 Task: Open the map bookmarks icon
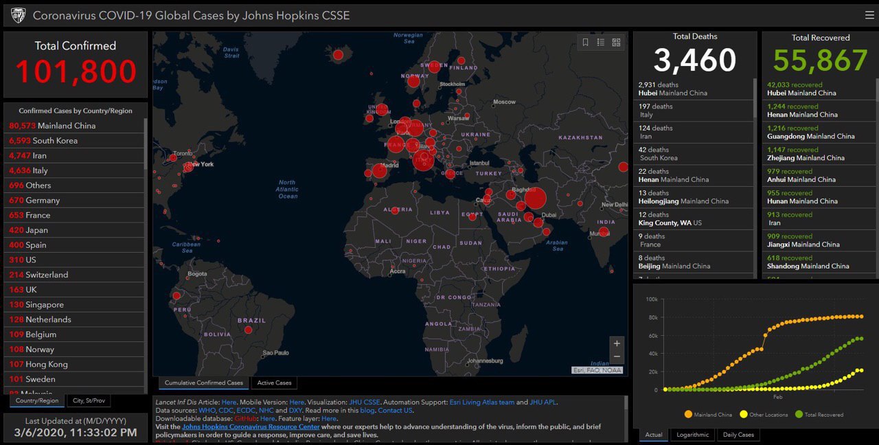point(586,42)
